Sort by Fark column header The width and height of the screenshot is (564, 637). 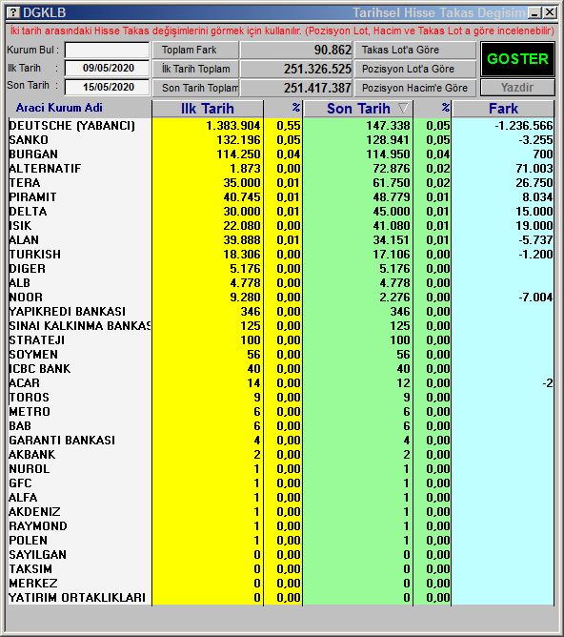[503, 109]
